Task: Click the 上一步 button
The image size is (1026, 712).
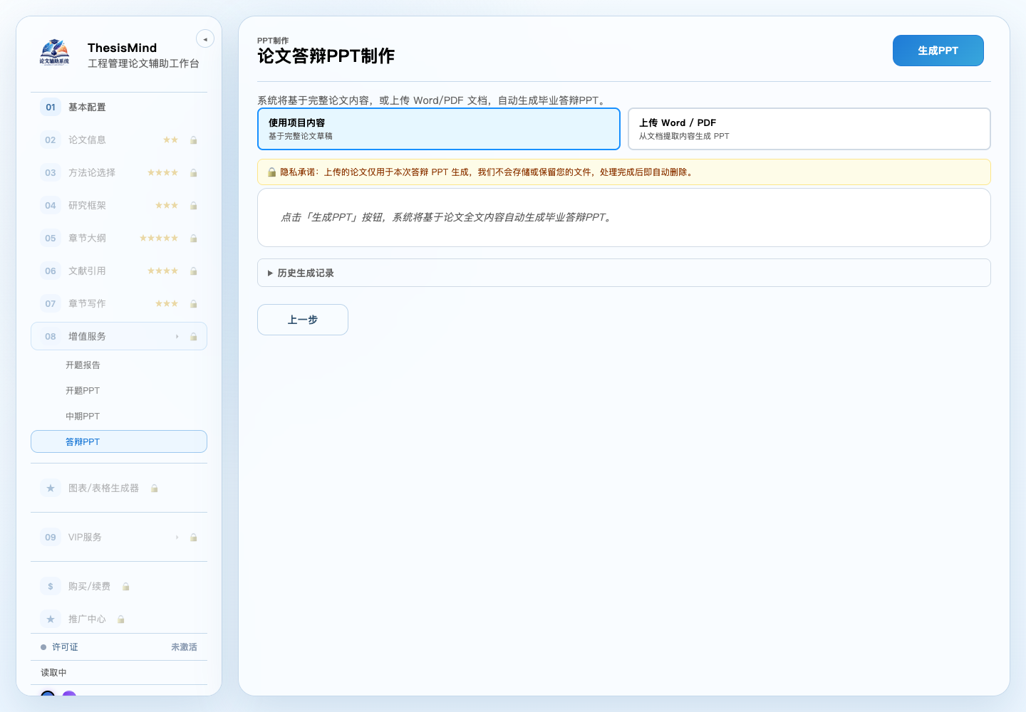Action: (x=303, y=320)
